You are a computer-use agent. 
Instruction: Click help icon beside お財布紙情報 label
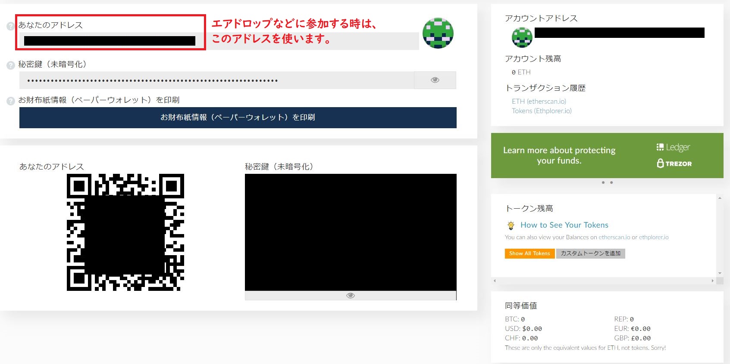[x=11, y=101]
